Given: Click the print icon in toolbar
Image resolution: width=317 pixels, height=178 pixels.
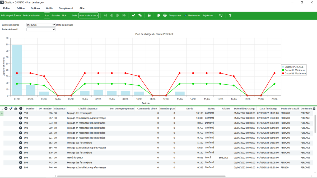Looking at the screenshot, I should [x=149, y=16].
